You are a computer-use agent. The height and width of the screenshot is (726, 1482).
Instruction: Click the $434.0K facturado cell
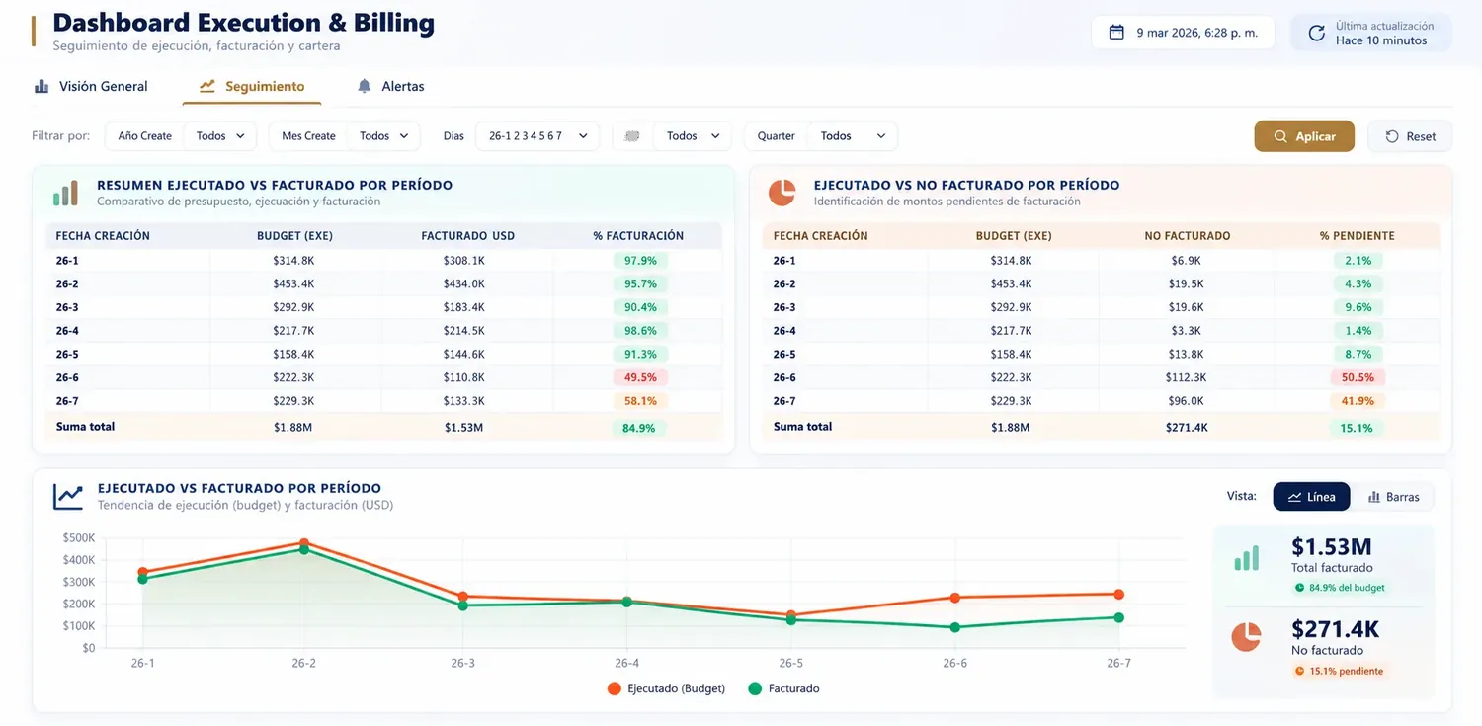464,283
